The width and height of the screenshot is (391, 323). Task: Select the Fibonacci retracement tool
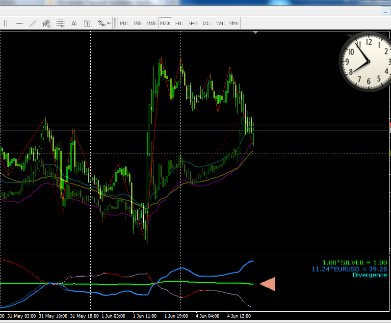(60, 23)
